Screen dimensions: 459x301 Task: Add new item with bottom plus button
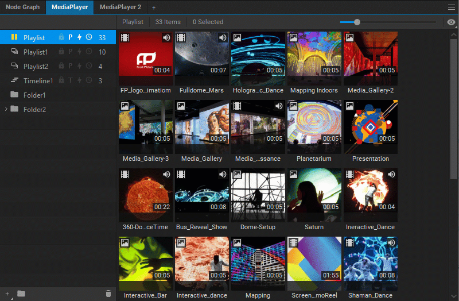(7, 294)
